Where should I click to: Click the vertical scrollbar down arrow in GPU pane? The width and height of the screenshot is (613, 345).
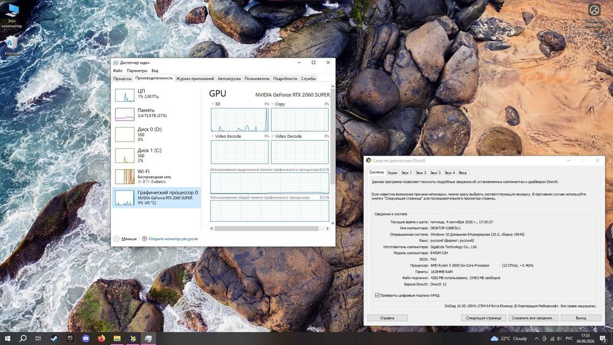(x=333, y=223)
